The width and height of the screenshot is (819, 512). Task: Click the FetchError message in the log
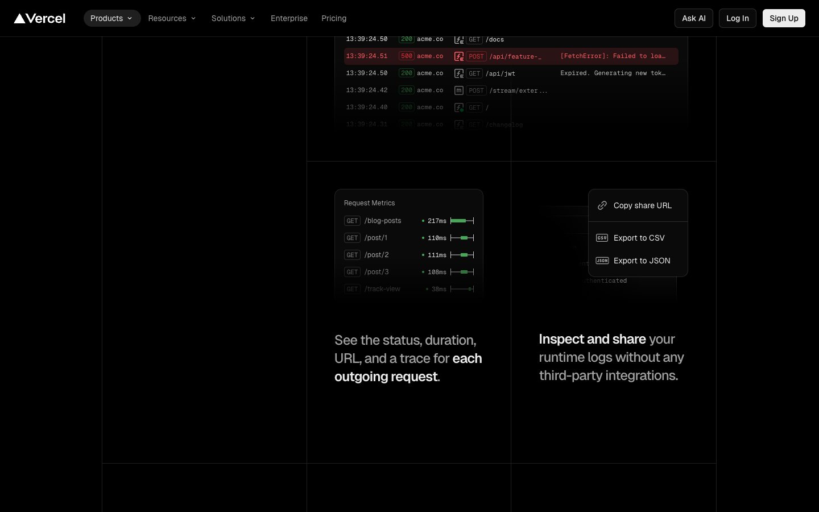[x=613, y=56]
